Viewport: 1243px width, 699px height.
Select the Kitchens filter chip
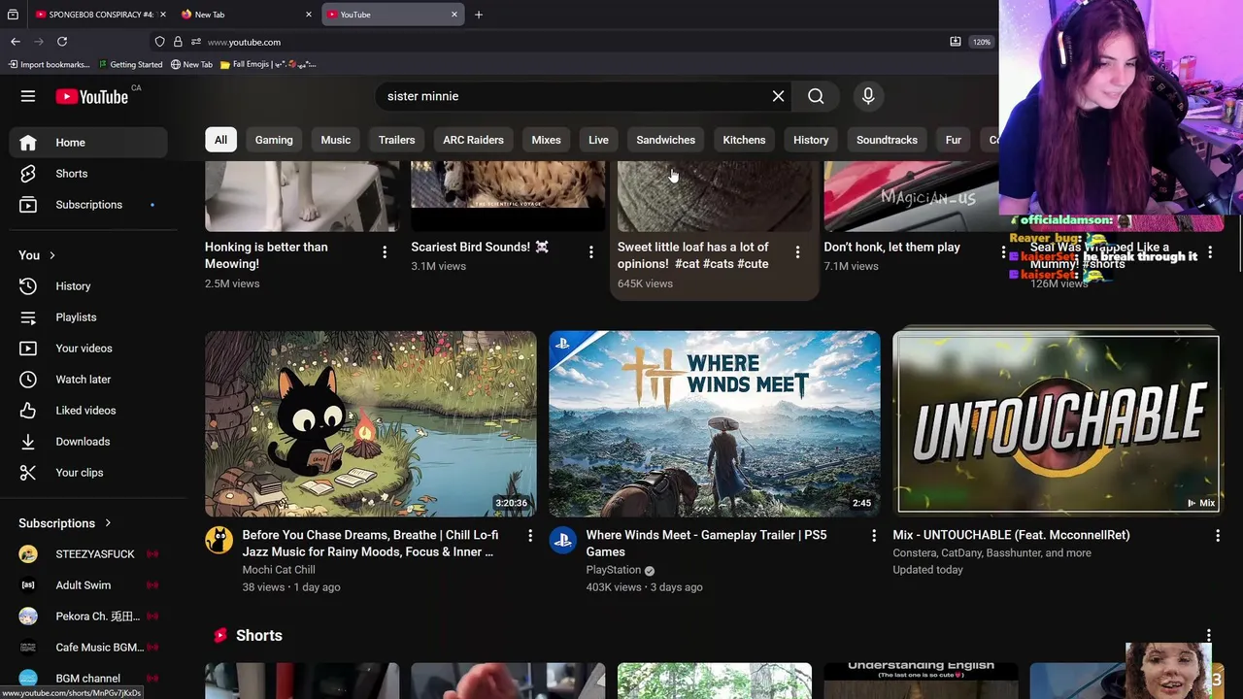(x=744, y=140)
